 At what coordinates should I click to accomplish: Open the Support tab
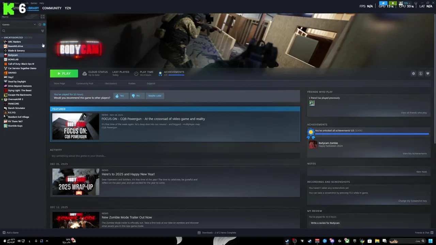pyautogui.click(x=151, y=83)
